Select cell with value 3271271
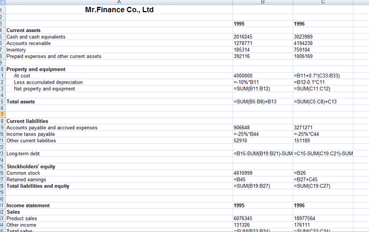Screen dimensions: 369x232 click(x=303, y=127)
